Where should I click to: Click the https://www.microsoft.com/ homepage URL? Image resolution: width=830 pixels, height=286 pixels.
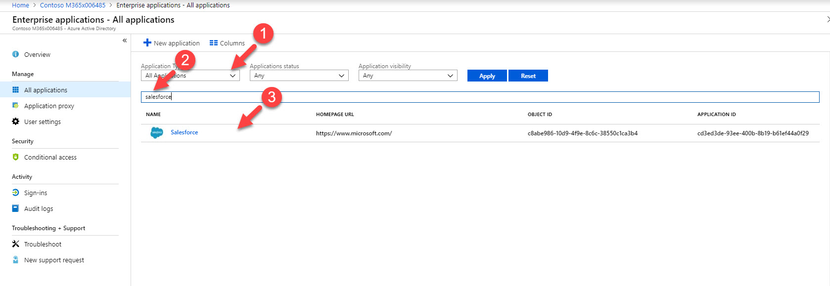(x=354, y=133)
